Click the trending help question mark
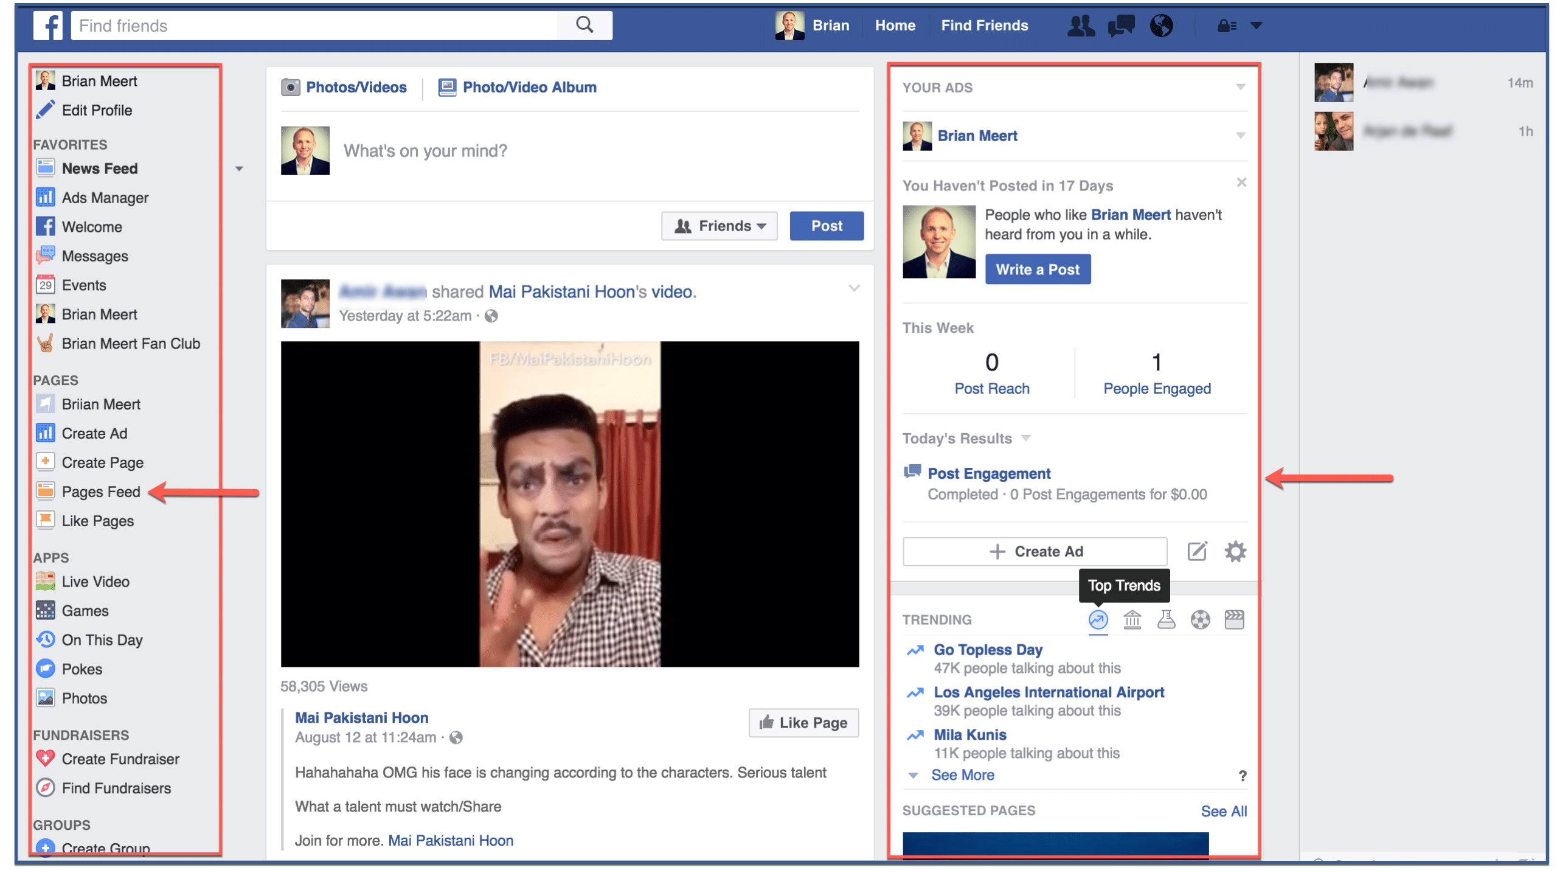This screenshot has width=1557, height=873. [x=1242, y=776]
